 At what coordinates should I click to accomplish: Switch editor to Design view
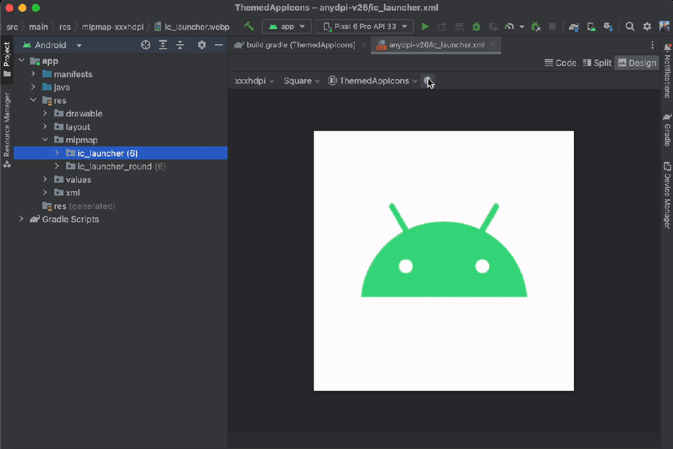637,63
